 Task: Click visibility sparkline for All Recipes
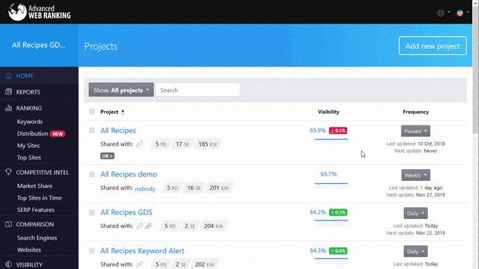tap(331, 139)
